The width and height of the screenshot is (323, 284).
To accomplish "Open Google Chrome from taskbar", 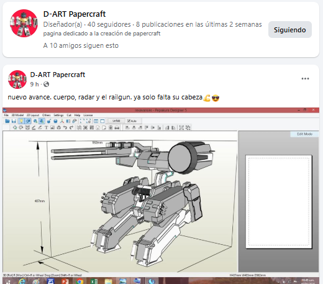I will pyautogui.click(x=79, y=282).
